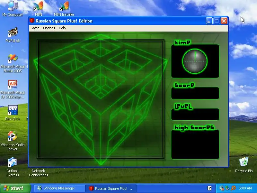Click the My Computer desktop icon
This screenshot has width=257, height=193.
point(13,9)
